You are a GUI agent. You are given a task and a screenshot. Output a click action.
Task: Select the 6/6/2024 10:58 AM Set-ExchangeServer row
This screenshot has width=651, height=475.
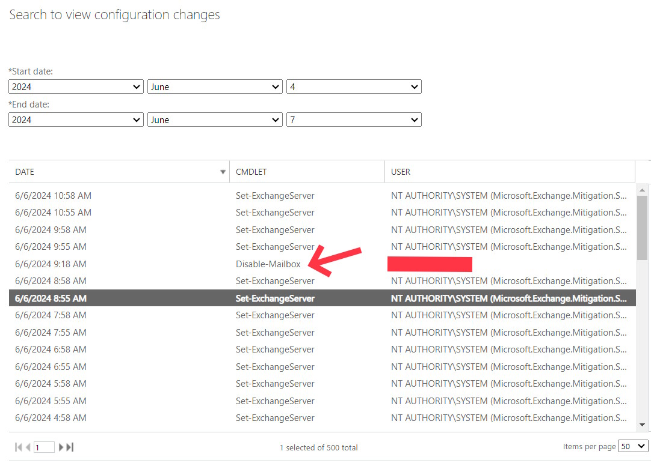tap(275, 196)
